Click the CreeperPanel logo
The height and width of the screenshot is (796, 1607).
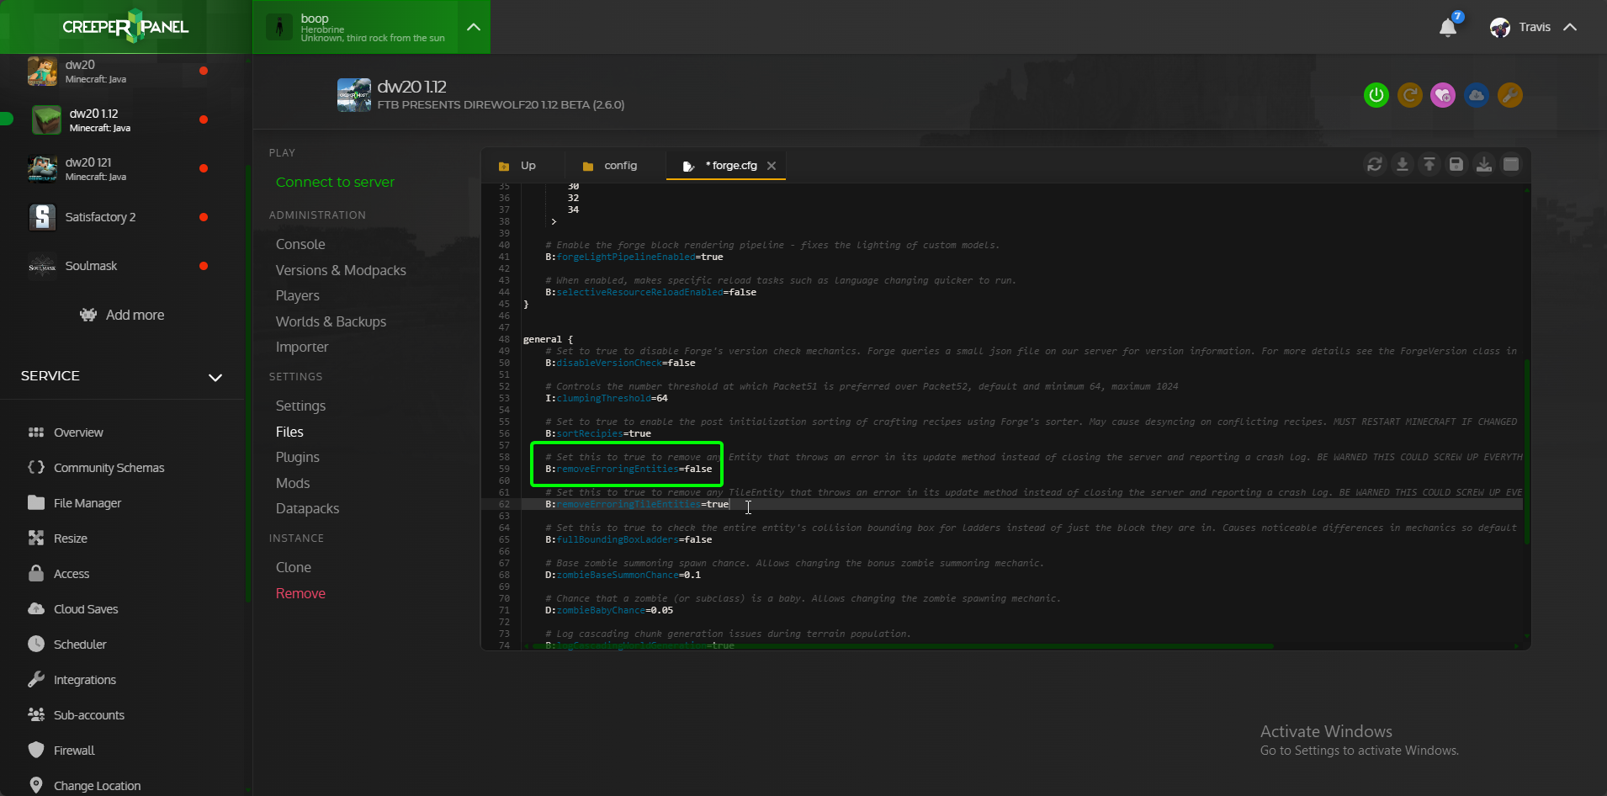(125, 27)
